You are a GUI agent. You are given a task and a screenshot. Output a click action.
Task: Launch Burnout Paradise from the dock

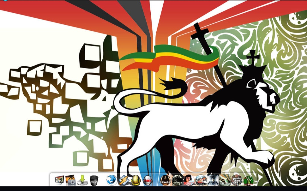[201, 180]
